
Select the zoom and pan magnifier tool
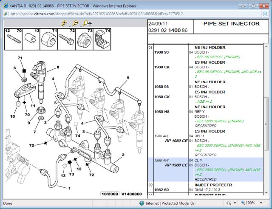[88, 23]
